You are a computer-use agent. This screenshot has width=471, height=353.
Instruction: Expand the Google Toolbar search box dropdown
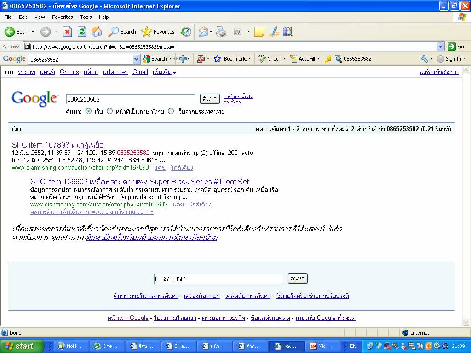coord(136,59)
